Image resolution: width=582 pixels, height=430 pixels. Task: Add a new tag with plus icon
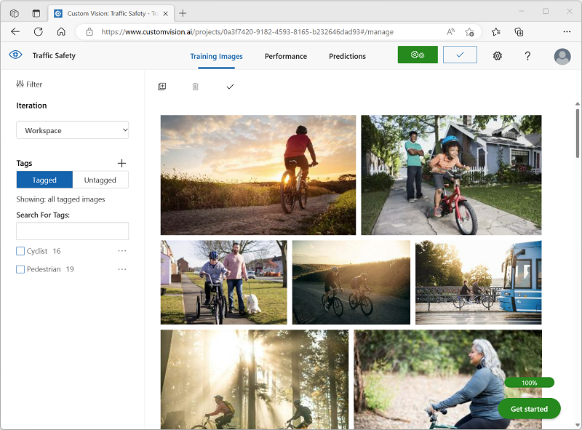[121, 163]
